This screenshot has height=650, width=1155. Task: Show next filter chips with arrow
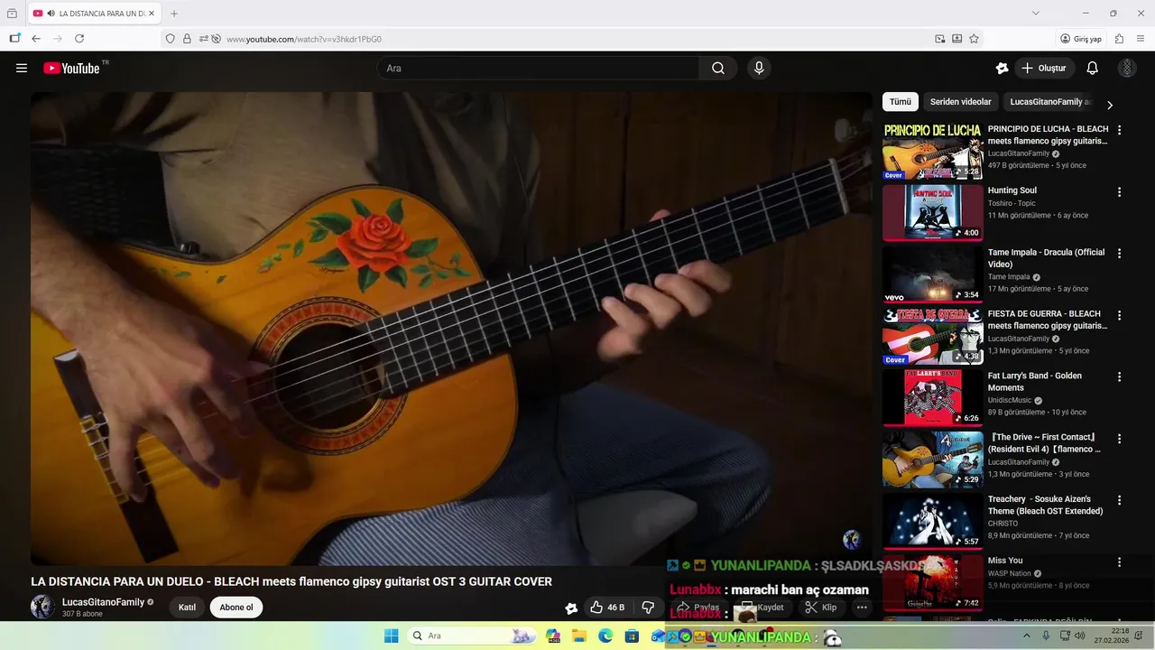tap(1110, 105)
